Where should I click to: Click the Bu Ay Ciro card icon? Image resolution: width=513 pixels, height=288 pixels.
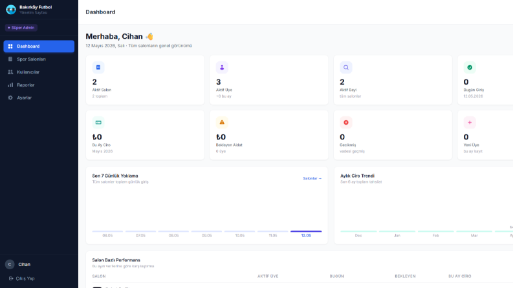98,123
